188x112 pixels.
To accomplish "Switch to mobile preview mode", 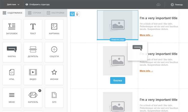I will pos(77,14).
